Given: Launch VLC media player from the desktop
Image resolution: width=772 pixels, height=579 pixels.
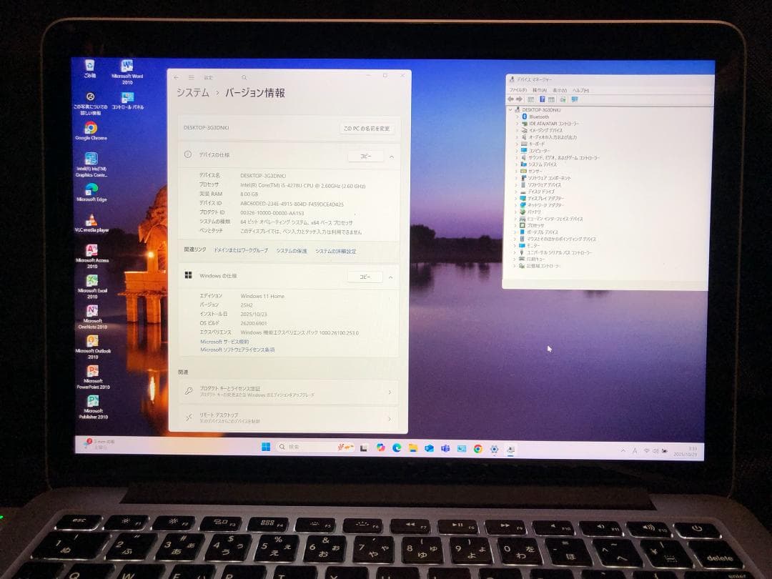Looking at the screenshot, I should tap(91, 218).
